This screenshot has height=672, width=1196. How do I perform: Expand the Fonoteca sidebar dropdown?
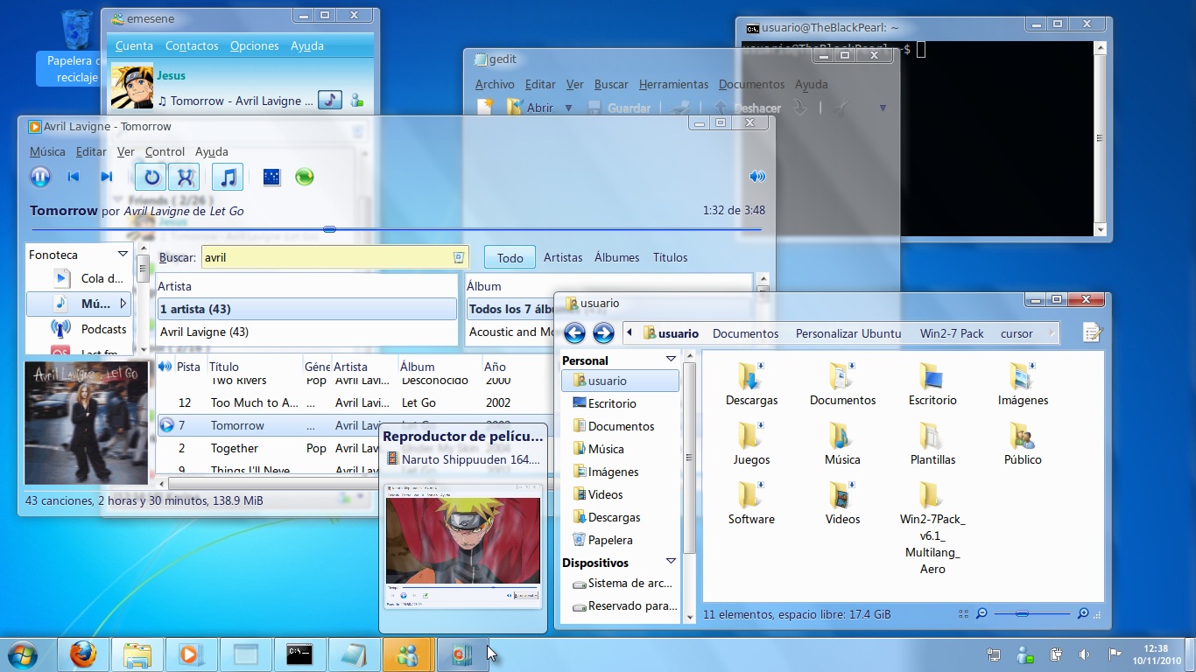[123, 255]
